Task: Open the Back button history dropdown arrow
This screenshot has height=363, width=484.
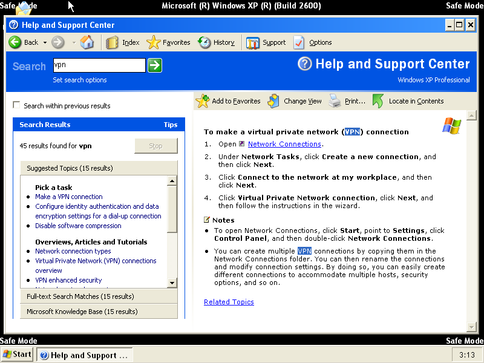Action: 45,42
